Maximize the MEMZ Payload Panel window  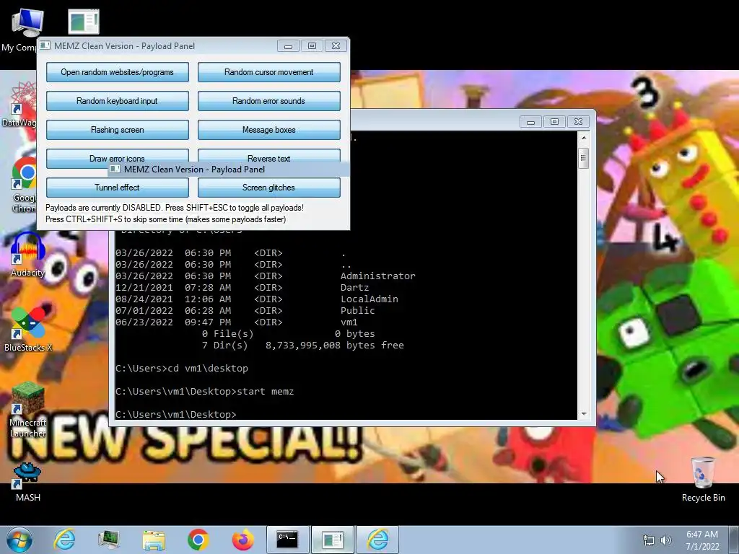[x=312, y=45]
